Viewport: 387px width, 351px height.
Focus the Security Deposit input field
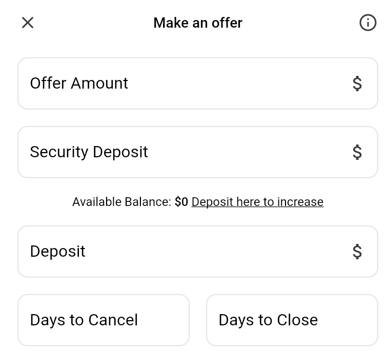pos(198,152)
